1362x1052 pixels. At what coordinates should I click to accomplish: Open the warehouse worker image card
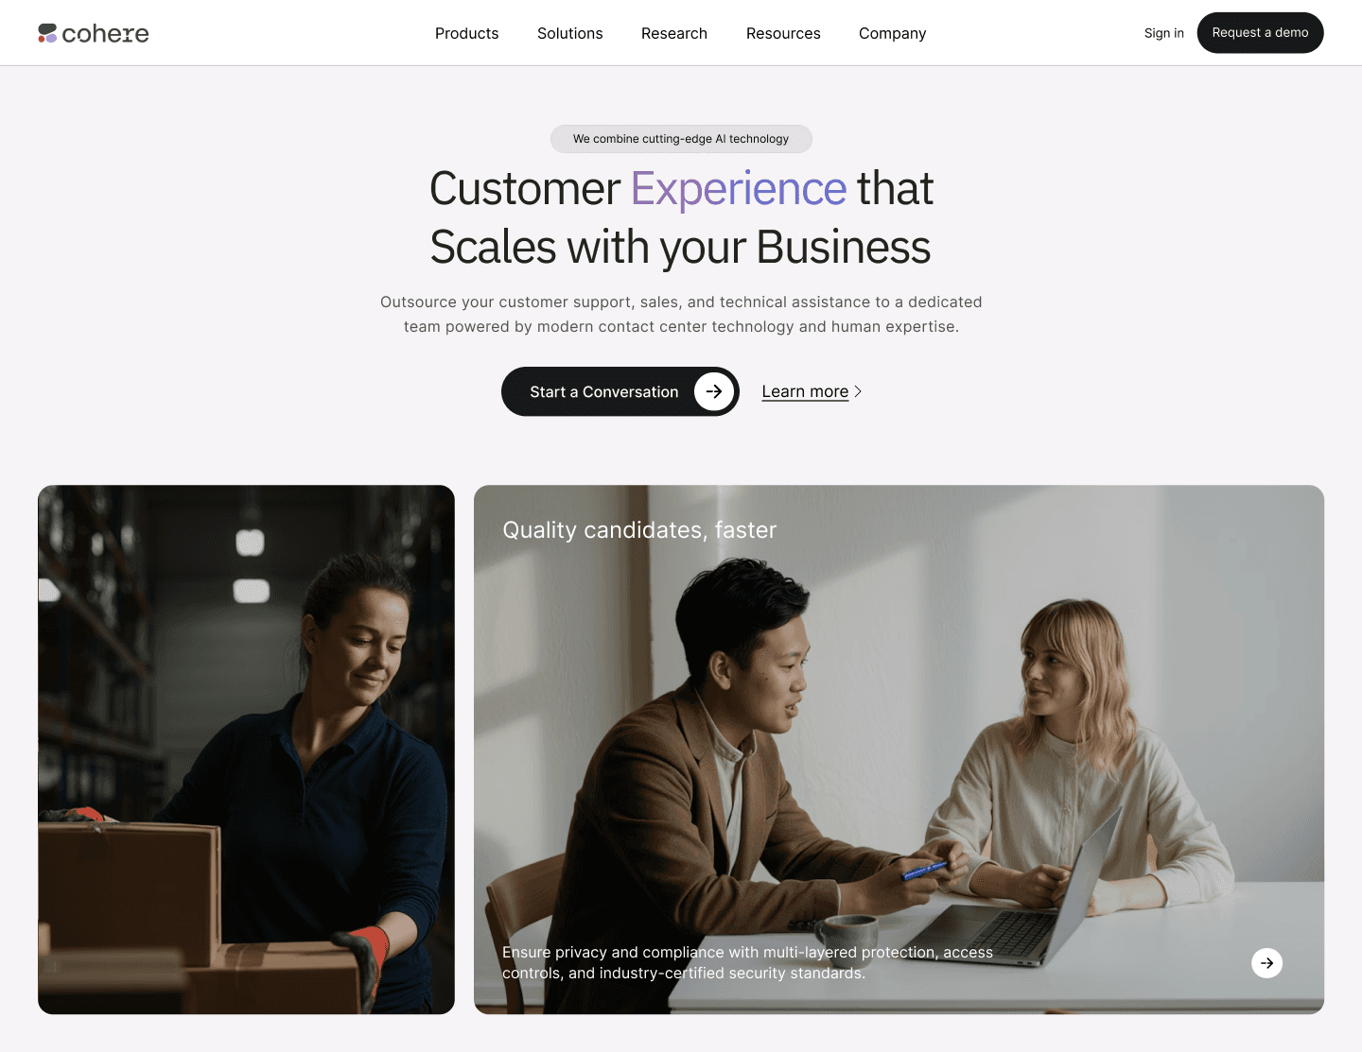[246, 750]
